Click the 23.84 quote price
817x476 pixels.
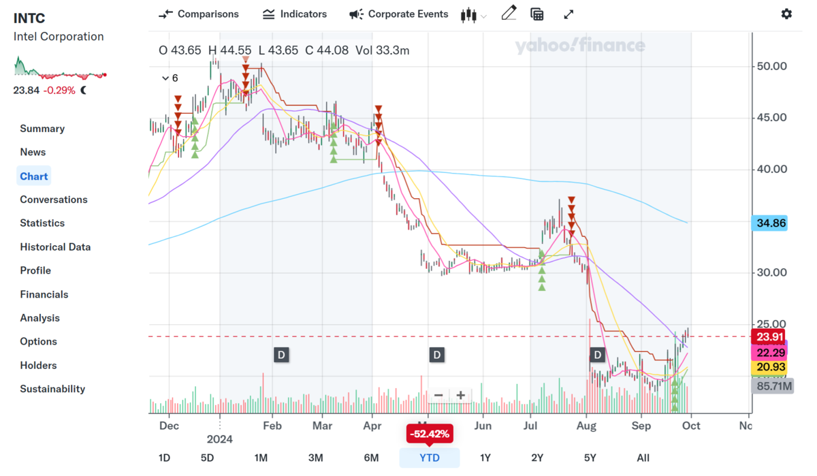26,90
